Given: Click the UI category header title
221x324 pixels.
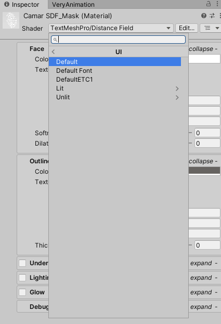Looking at the screenshot, I should click(119, 52).
